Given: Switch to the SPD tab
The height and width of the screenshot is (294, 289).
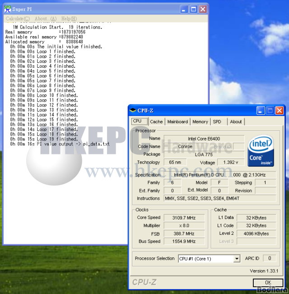Looking at the screenshot, I should (219, 122).
